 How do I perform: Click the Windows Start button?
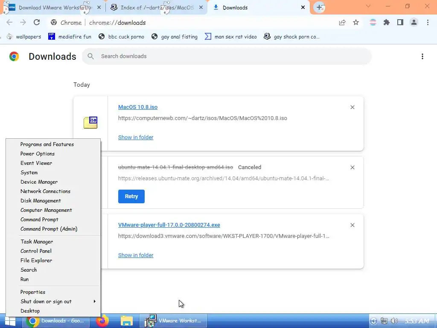point(10,321)
